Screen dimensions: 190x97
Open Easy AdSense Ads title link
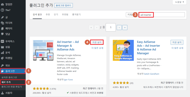148,48
